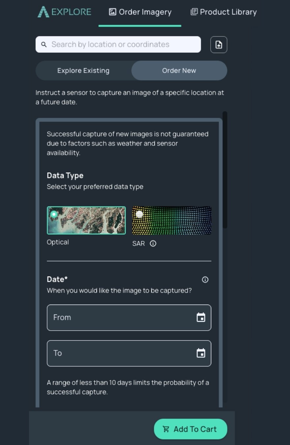Switch to Explore Existing mode
Viewport: 290px width, 445px height.
(83, 71)
